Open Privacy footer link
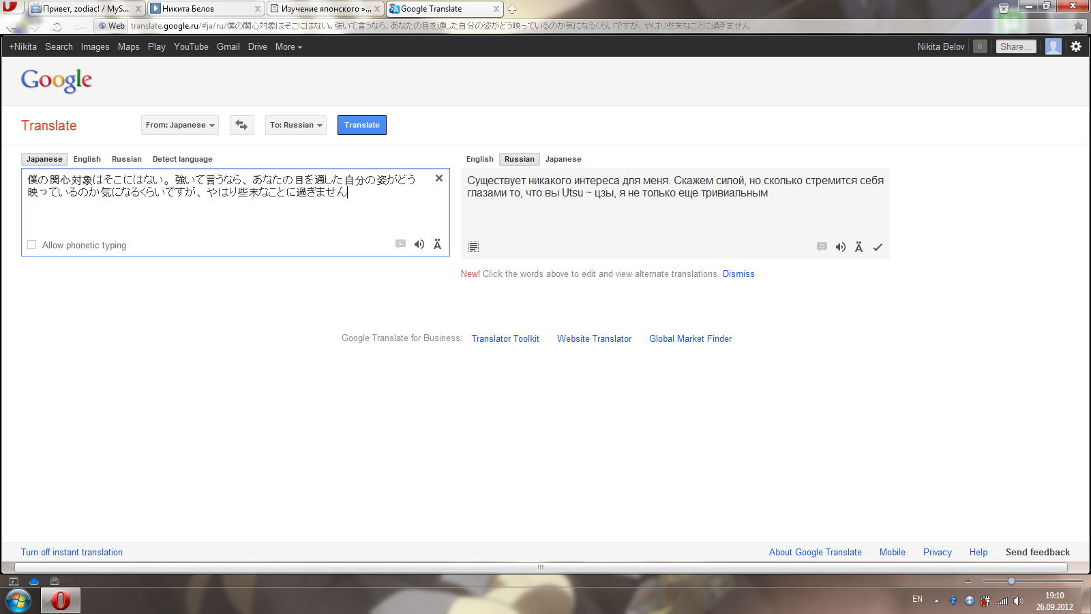This screenshot has width=1091, height=614. [938, 552]
